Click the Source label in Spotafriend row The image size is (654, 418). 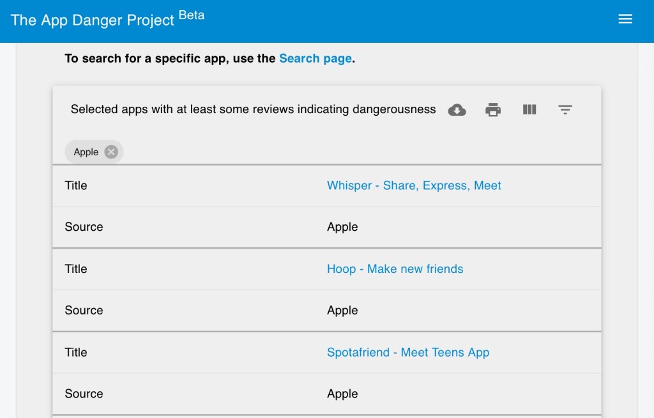[84, 394]
